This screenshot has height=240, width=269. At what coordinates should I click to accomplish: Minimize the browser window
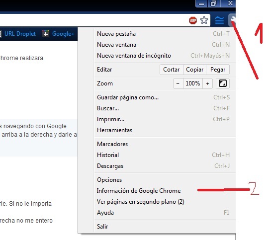(x=201, y=3)
